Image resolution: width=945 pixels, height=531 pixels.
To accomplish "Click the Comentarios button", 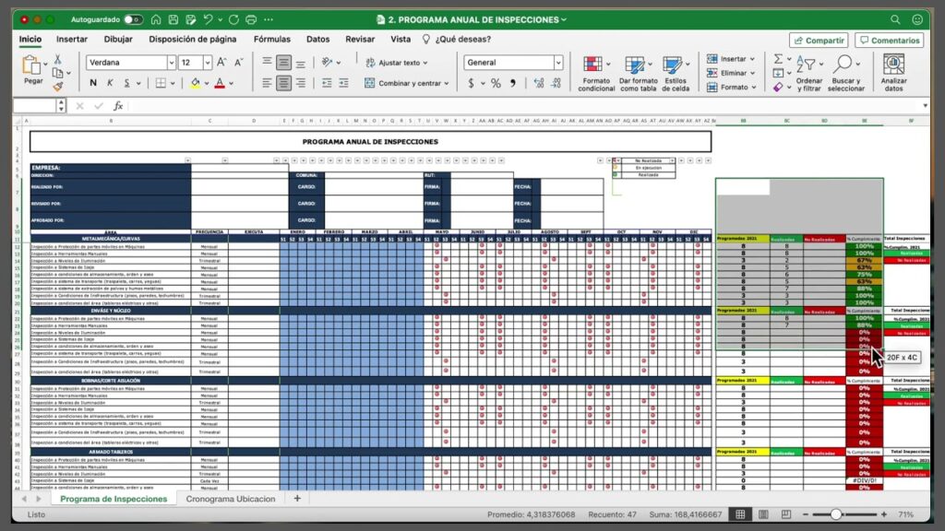I will [x=889, y=41].
